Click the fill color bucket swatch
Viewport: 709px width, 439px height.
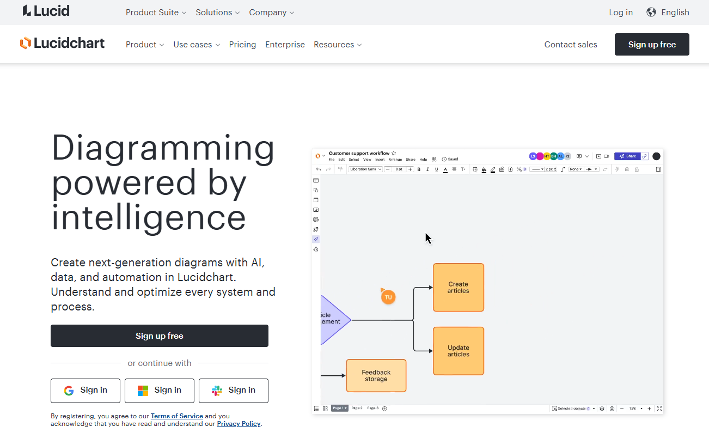tap(484, 169)
